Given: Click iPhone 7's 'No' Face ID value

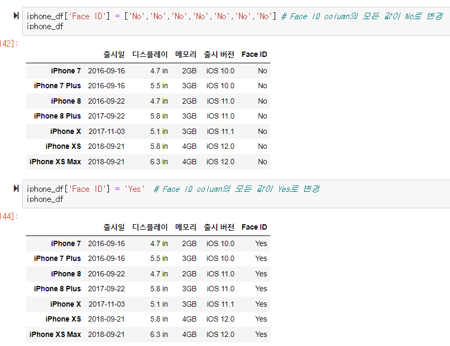Looking at the screenshot, I should 262,71.
